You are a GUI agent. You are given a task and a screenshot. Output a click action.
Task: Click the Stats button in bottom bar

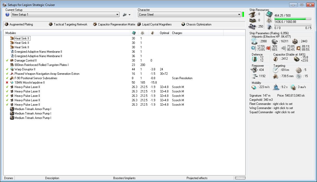240,178
